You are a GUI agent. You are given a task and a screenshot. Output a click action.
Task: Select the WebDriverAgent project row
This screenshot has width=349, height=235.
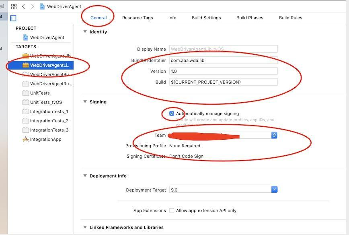[x=42, y=37]
